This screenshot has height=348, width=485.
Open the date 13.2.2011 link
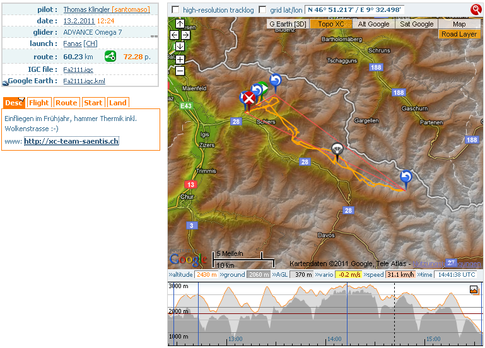[x=79, y=21]
